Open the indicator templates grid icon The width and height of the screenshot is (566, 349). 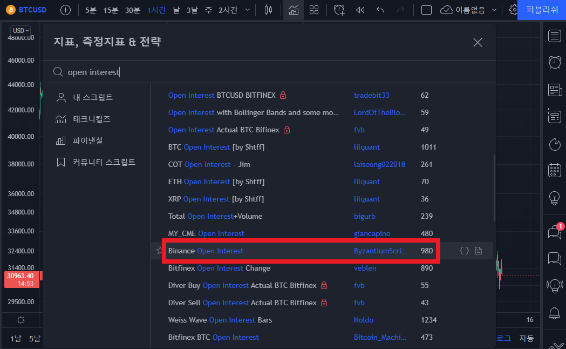pos(314,10)
